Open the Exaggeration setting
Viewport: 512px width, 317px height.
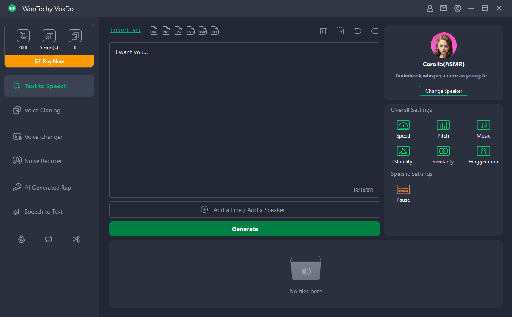coord(483,151)
